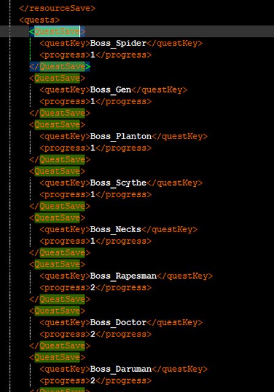Click the blue-highlighted closing QuestSave tag below Boss_Spider
Screen dimensions: 274x392
[60, 67]
